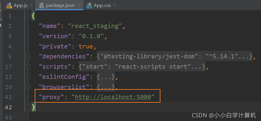Click the "scripts" key on line 17
This screenshot has width=261, height=121.
tap(55, 67)
